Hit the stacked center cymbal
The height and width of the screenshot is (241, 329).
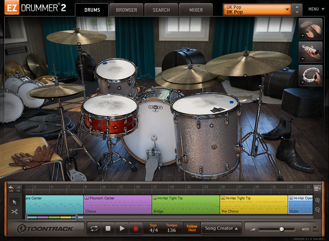pos(190,76)
